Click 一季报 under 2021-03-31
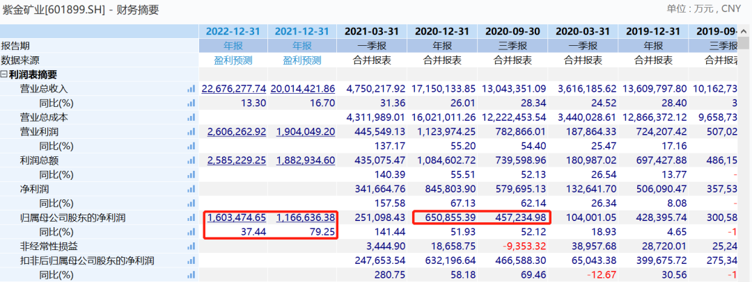This screenshot has height=282, width=752. (372, 46)
